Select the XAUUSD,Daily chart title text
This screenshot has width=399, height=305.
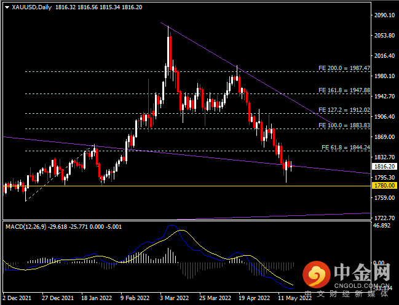pos(32,7)
